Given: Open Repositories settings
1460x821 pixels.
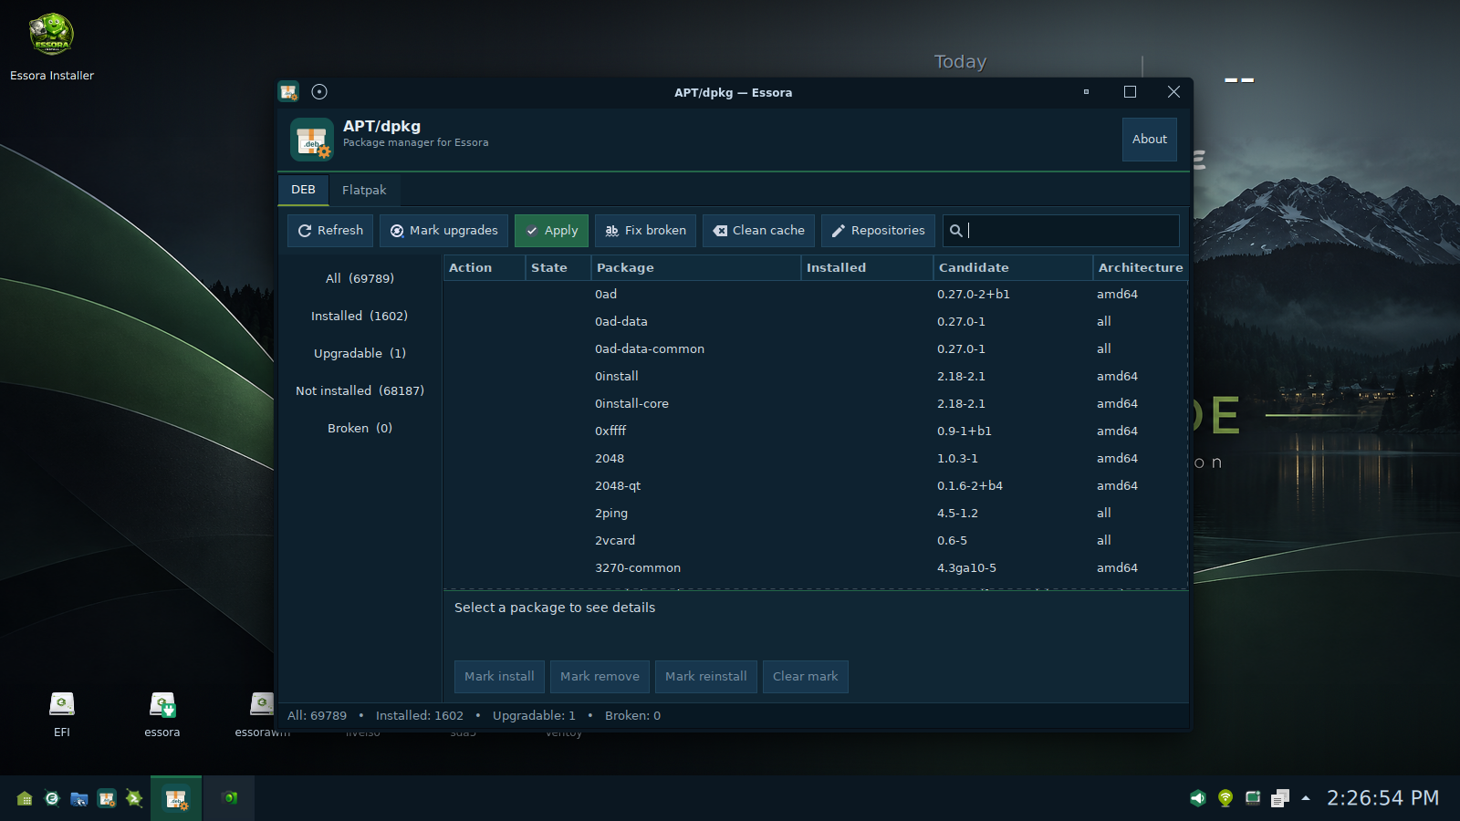Looking at the screenshot, I should tap(878, 231).
